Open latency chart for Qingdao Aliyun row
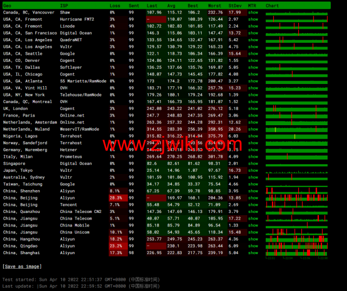347x291 pixels. tap(297, 246)
